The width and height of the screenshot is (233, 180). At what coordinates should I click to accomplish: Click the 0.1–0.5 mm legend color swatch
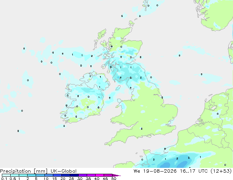pyautogui.click(x=6, y=175)
